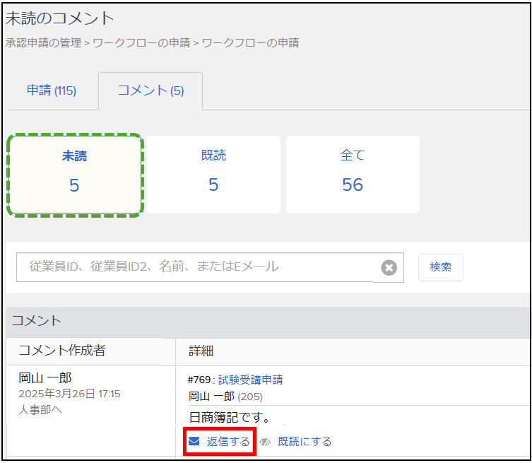The image size is (532, 463).
Task: Click the コメント作成者 column header
Action: (62, 351)
